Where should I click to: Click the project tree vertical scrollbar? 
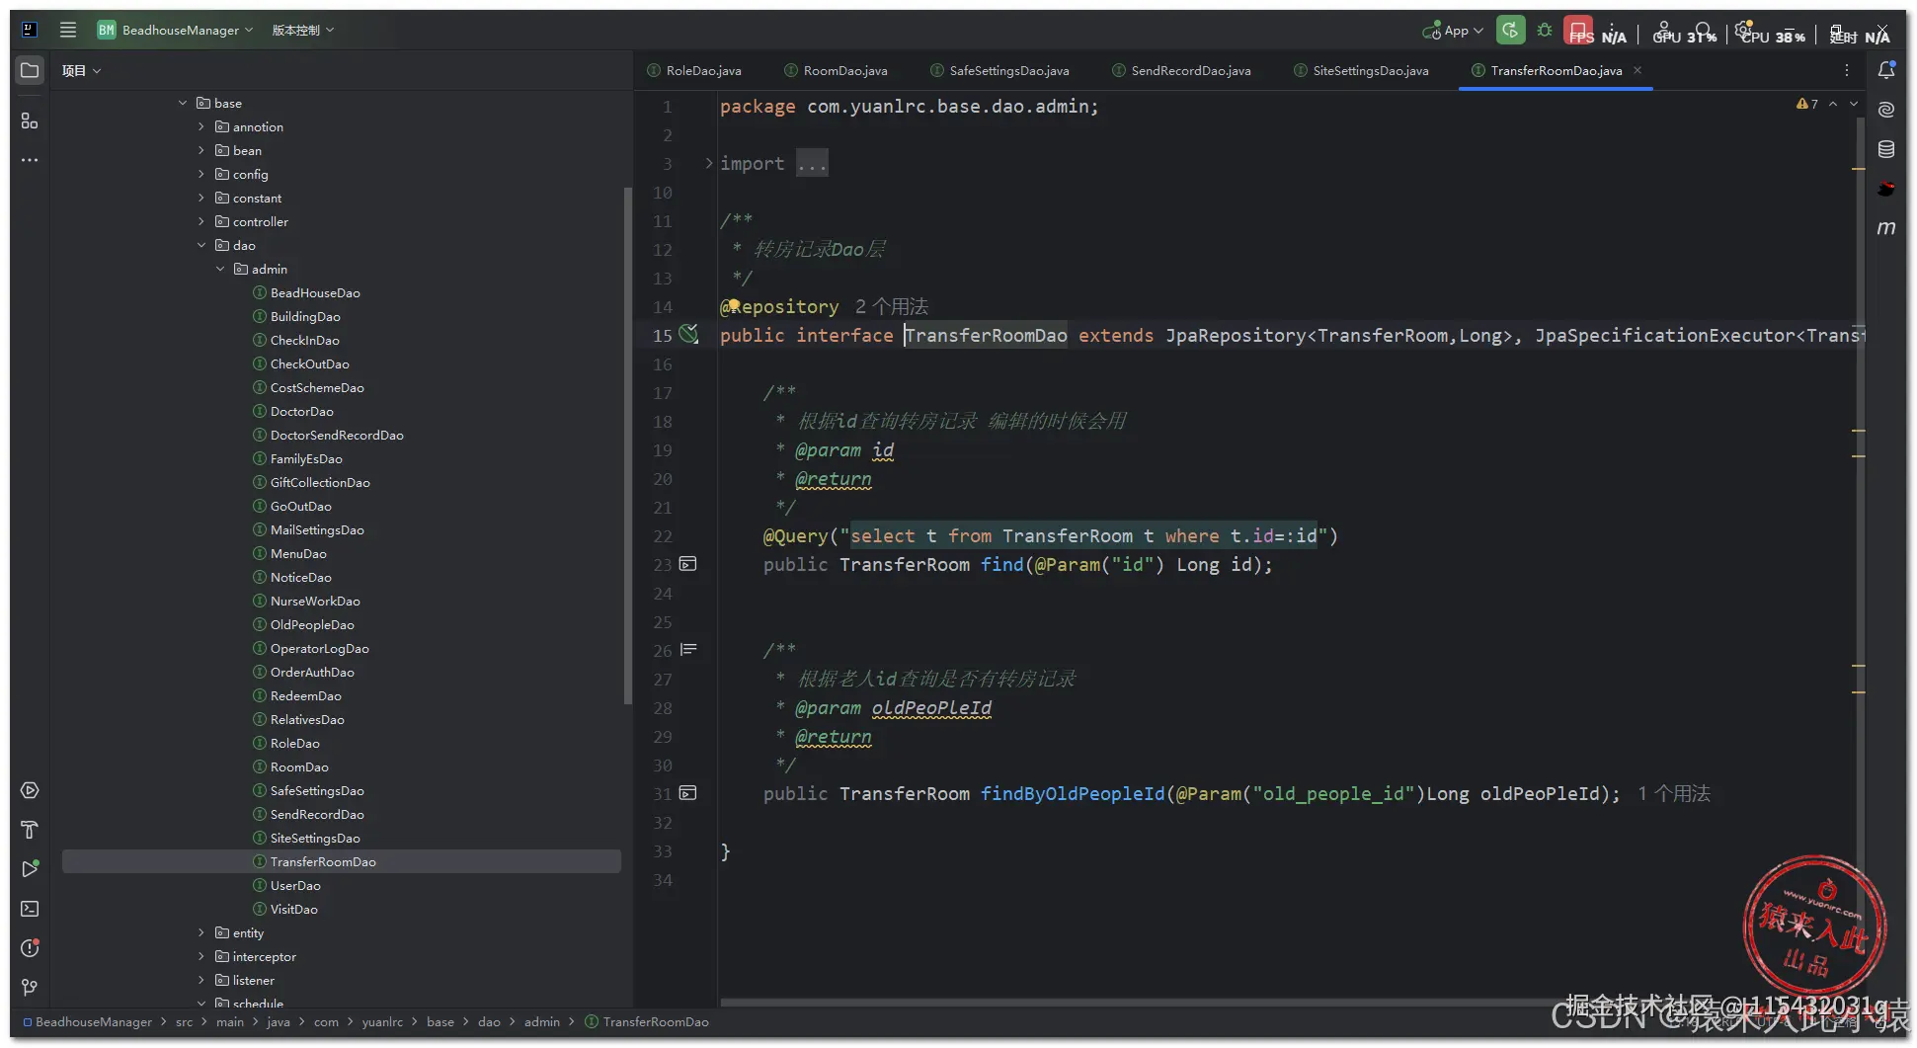coord(627,444)
